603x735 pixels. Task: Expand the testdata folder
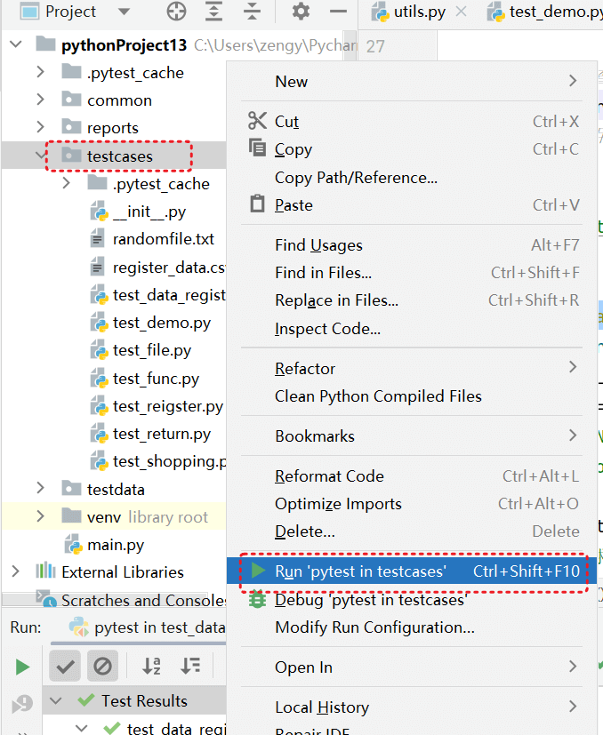tap(40, 489)
